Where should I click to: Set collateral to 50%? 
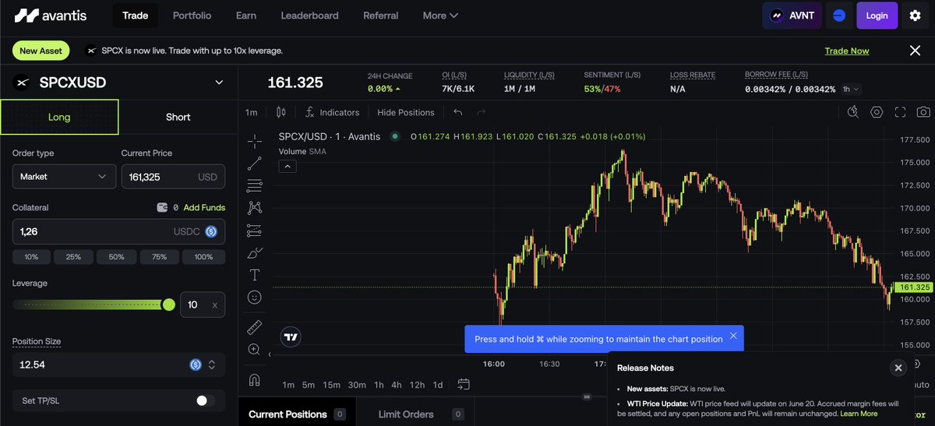(x=116, y=256)
